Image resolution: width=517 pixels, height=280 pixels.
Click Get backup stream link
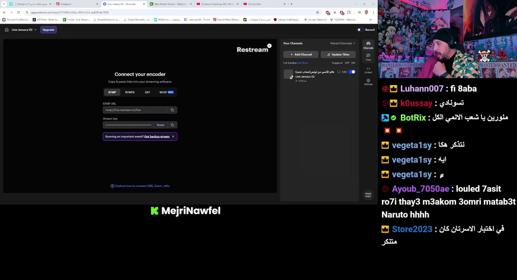tap(157, 136)
